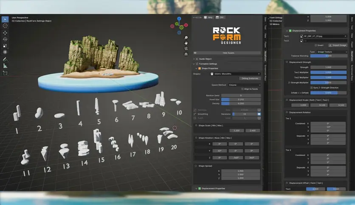Open the Type Image Texture dropdown
The width and height of the screenshot is (355, 205).
point(332,52)
